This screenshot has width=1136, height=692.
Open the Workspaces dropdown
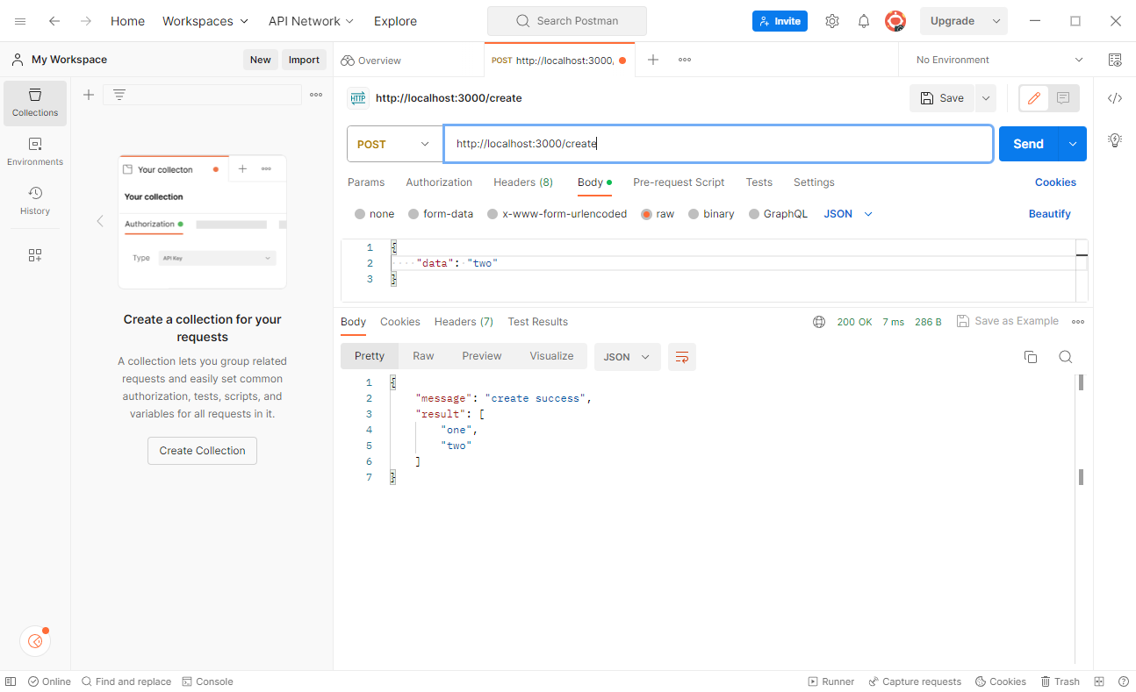[205, 21]
